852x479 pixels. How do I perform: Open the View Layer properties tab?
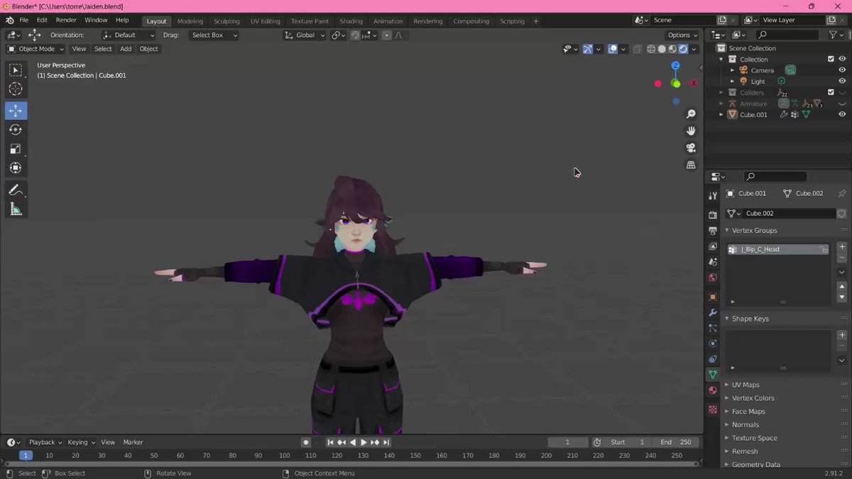coord(713,246)
